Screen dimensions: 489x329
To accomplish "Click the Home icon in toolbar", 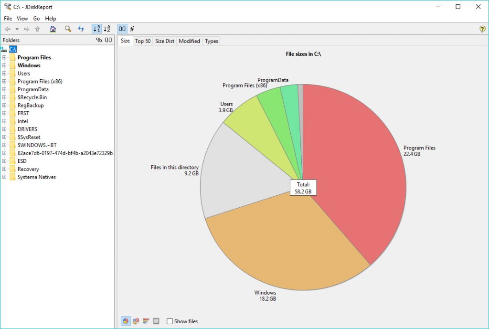I will click(53, 29).
